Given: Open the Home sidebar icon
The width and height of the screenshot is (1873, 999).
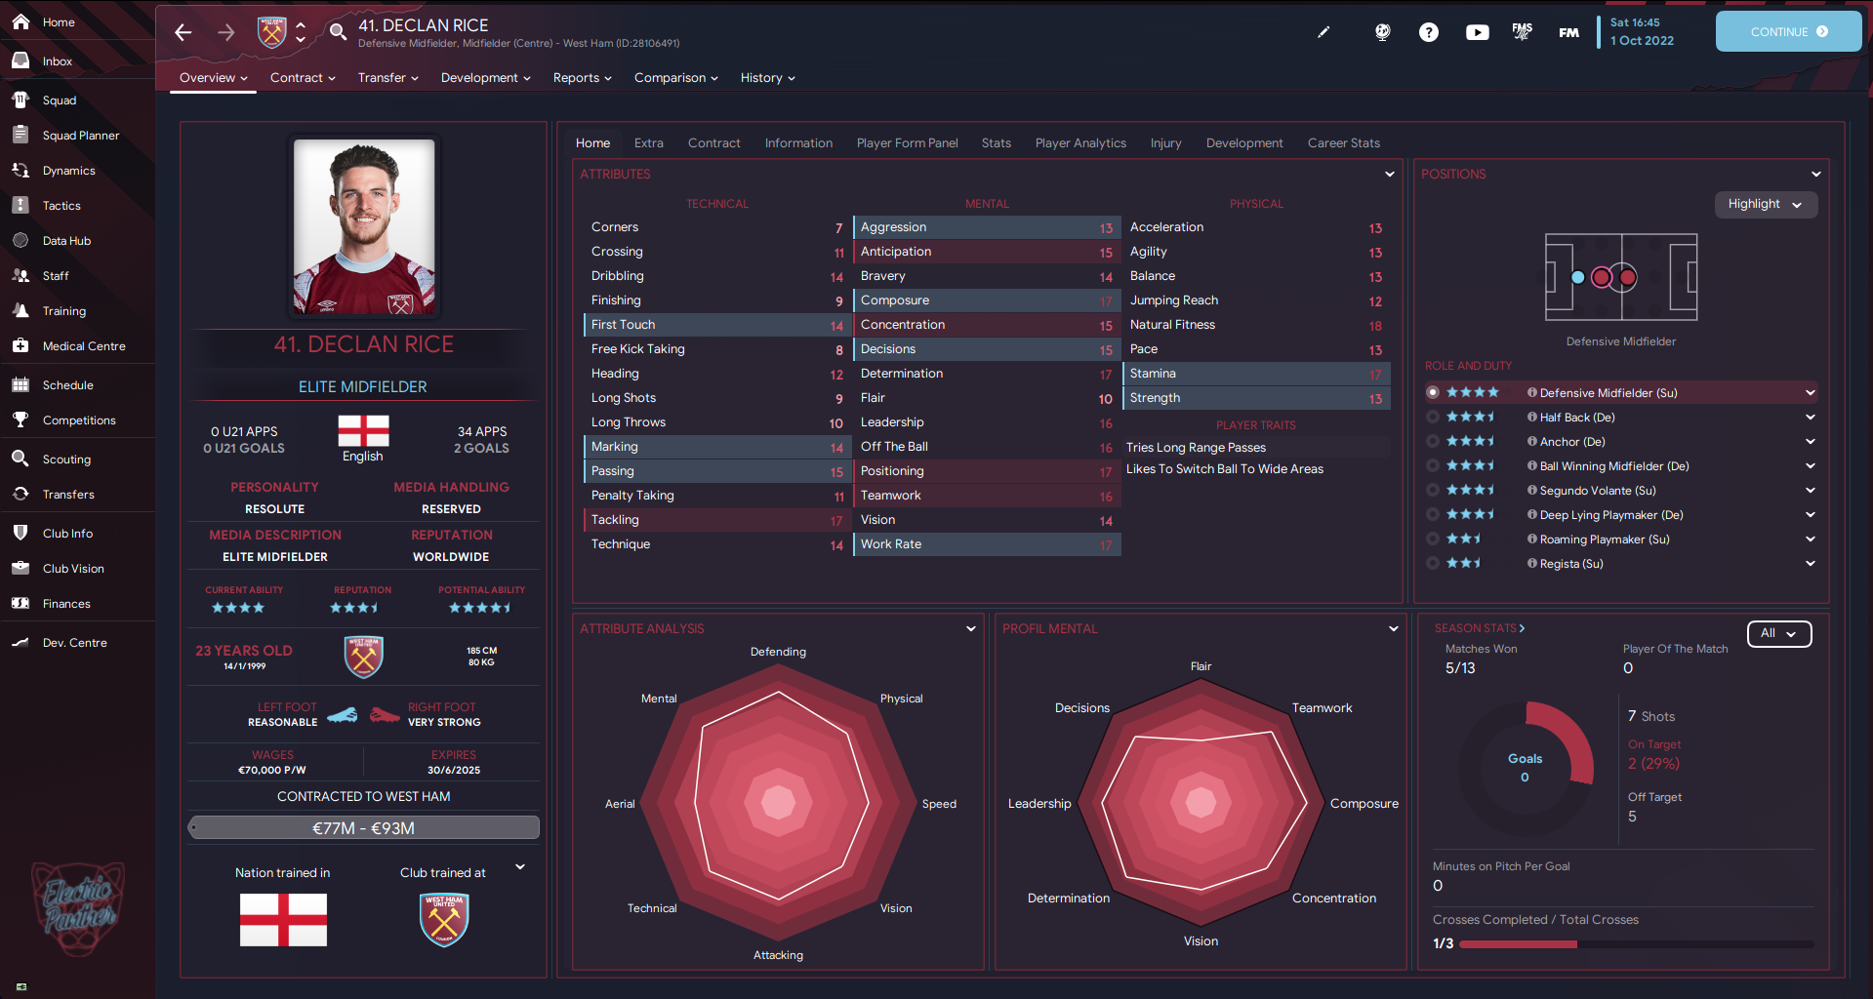Looking at the screenshot, I should pyautogui.click(x=20, y=21).
